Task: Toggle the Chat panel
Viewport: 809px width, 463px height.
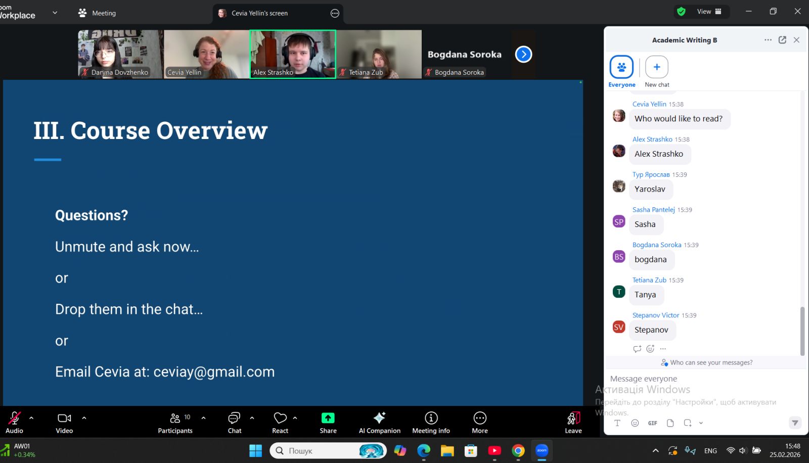Action: [x=234, y=422]
